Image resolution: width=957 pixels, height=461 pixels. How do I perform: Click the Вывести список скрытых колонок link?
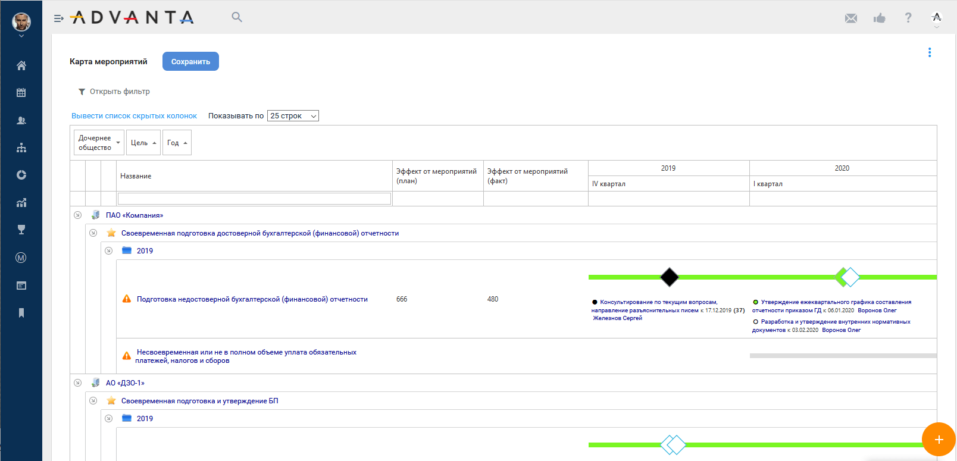134,116
